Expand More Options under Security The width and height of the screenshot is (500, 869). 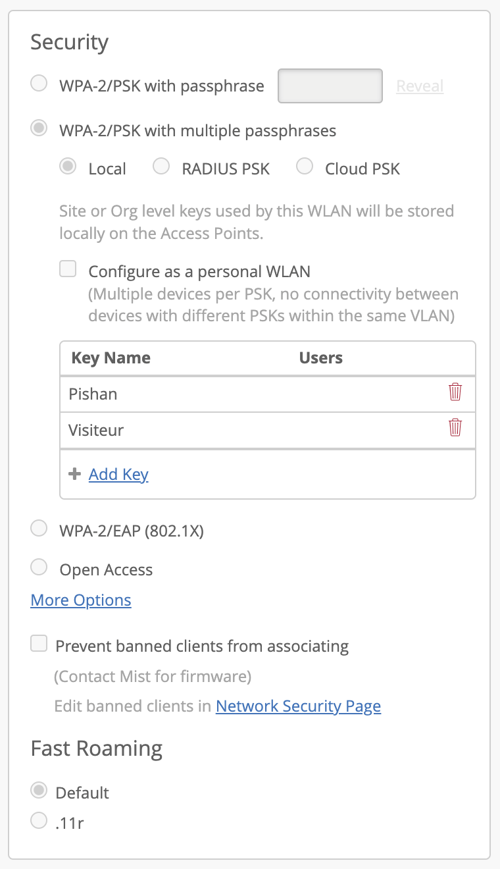[81, 600]
